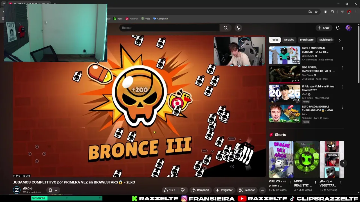Open the Comprimir bookmark
Viewport: 360px width, 202px height.
(x=161, y=19)
